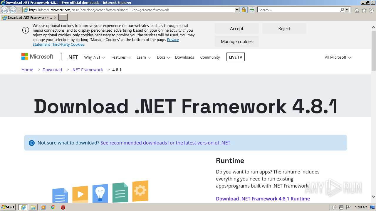Open the Community nav item
The height and width of the screenshot is (211, 376).
click(x=210, y=57)
